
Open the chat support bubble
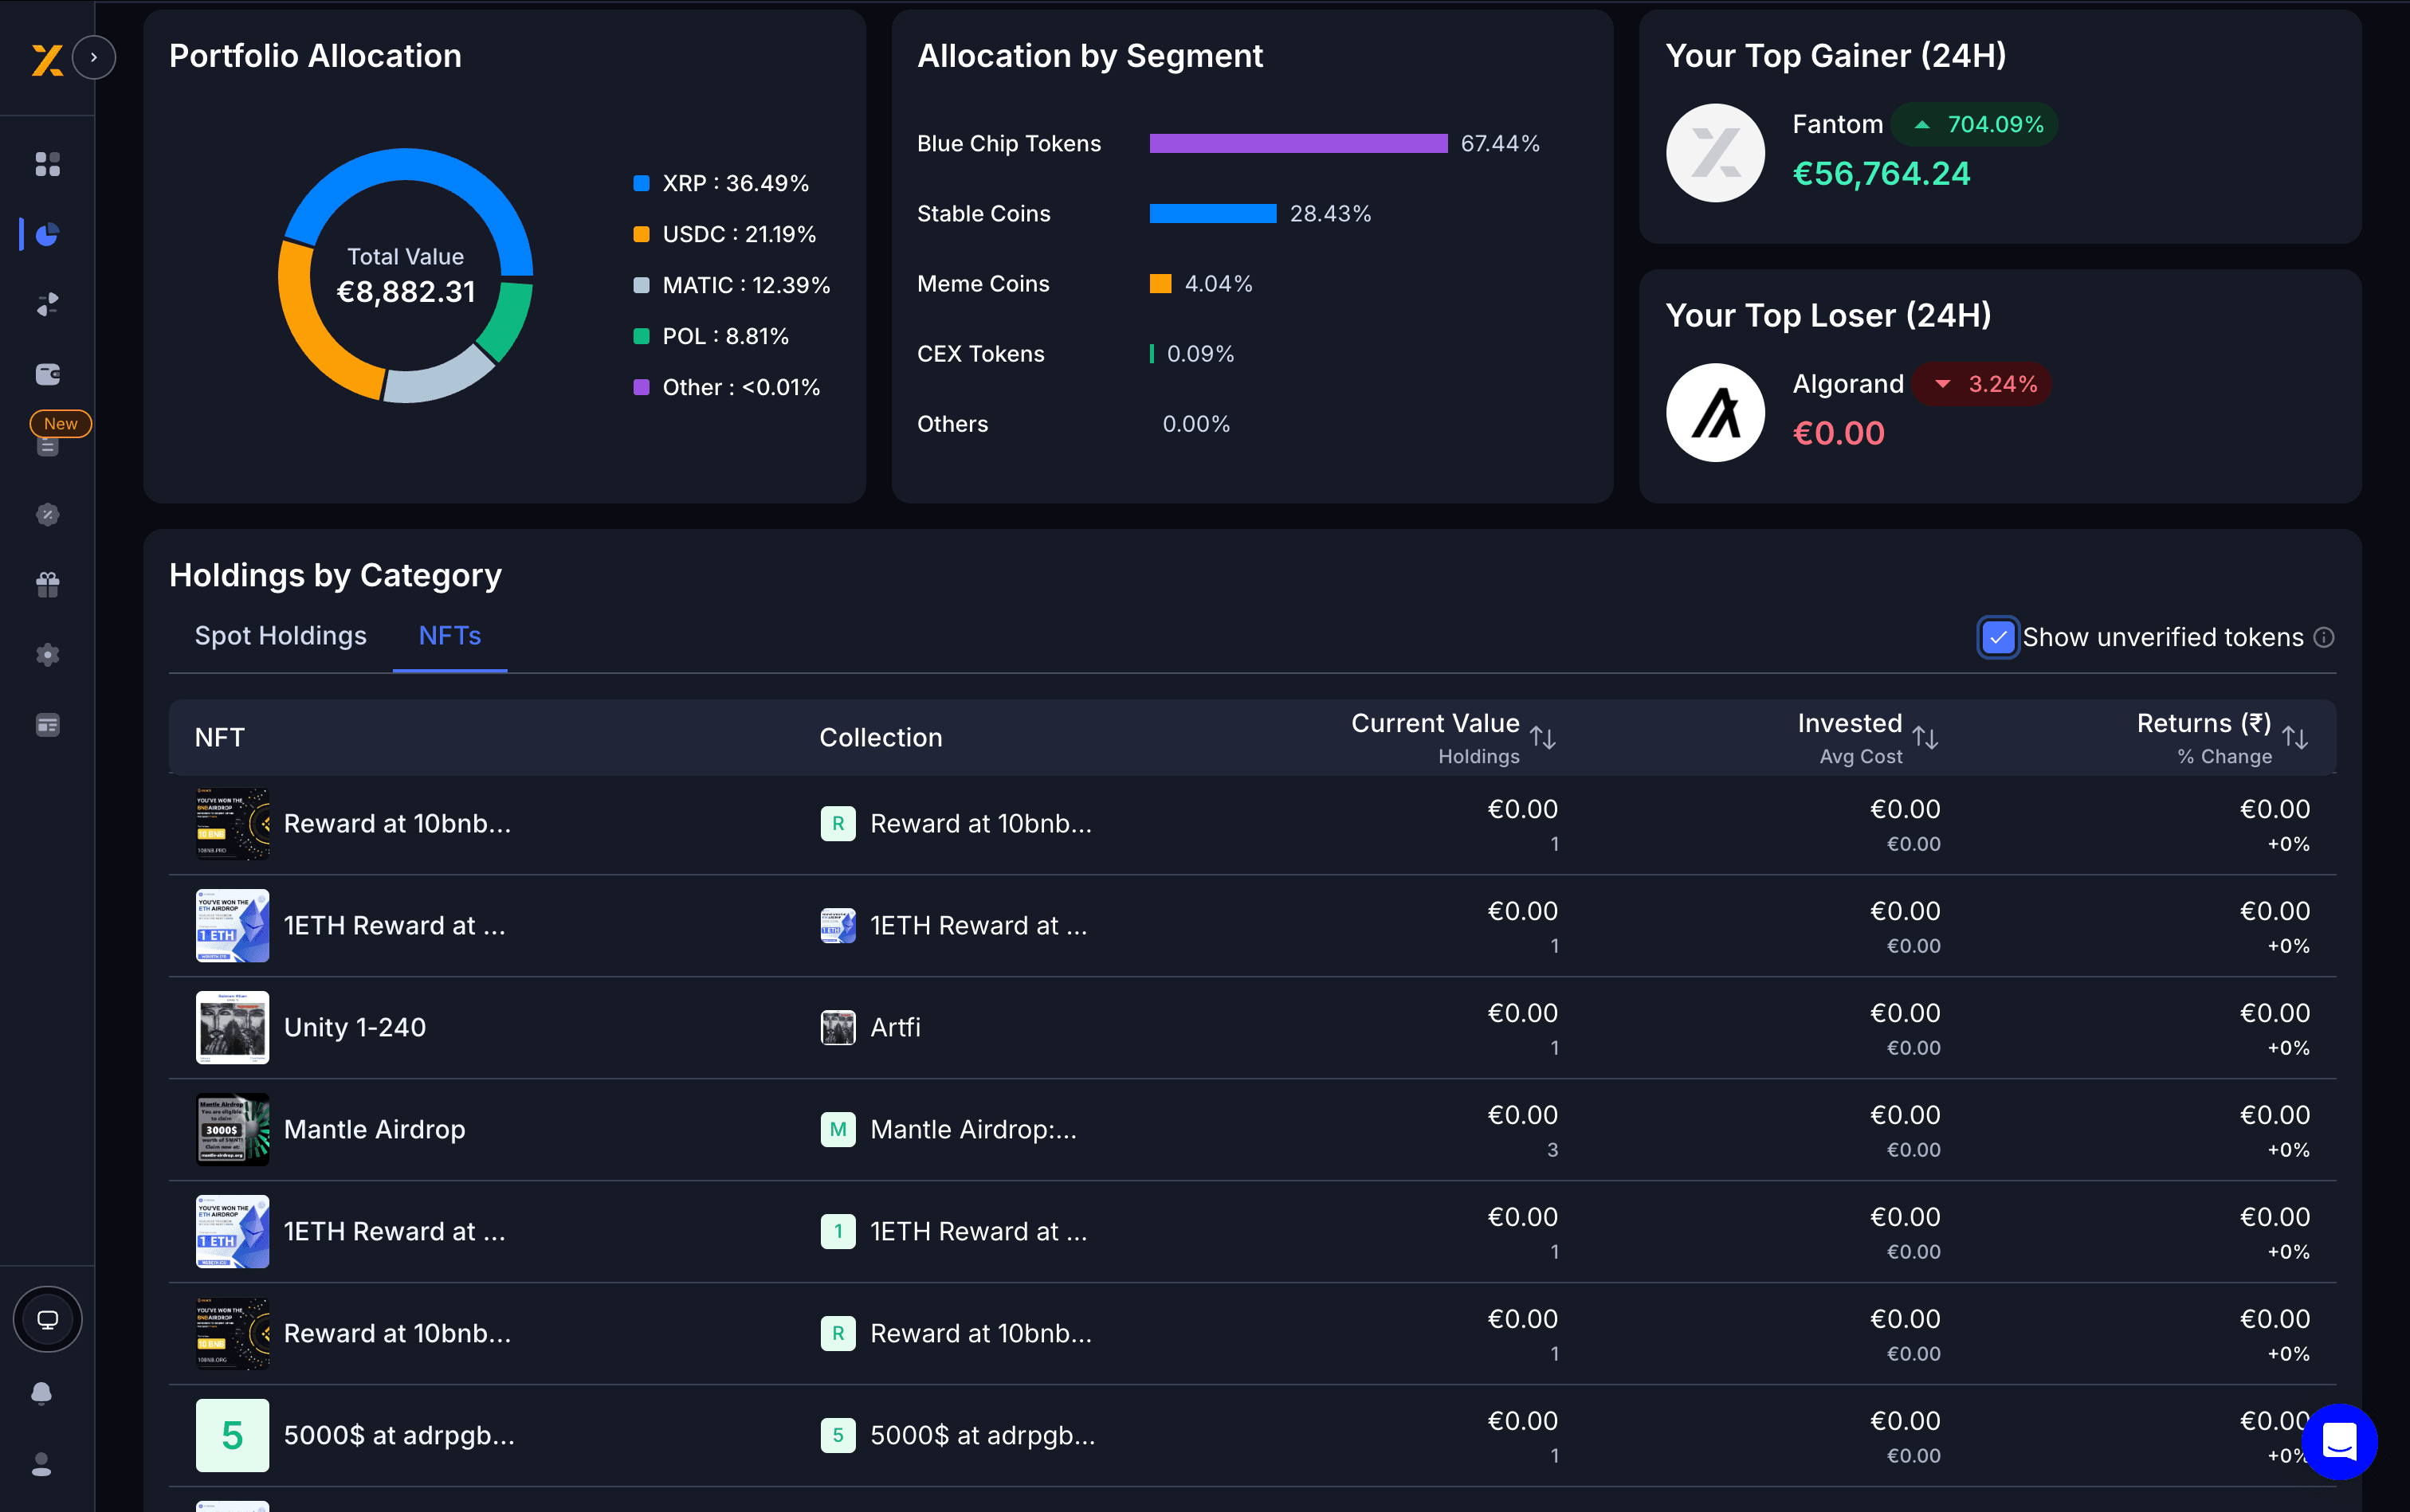tap(2339, 1441)
